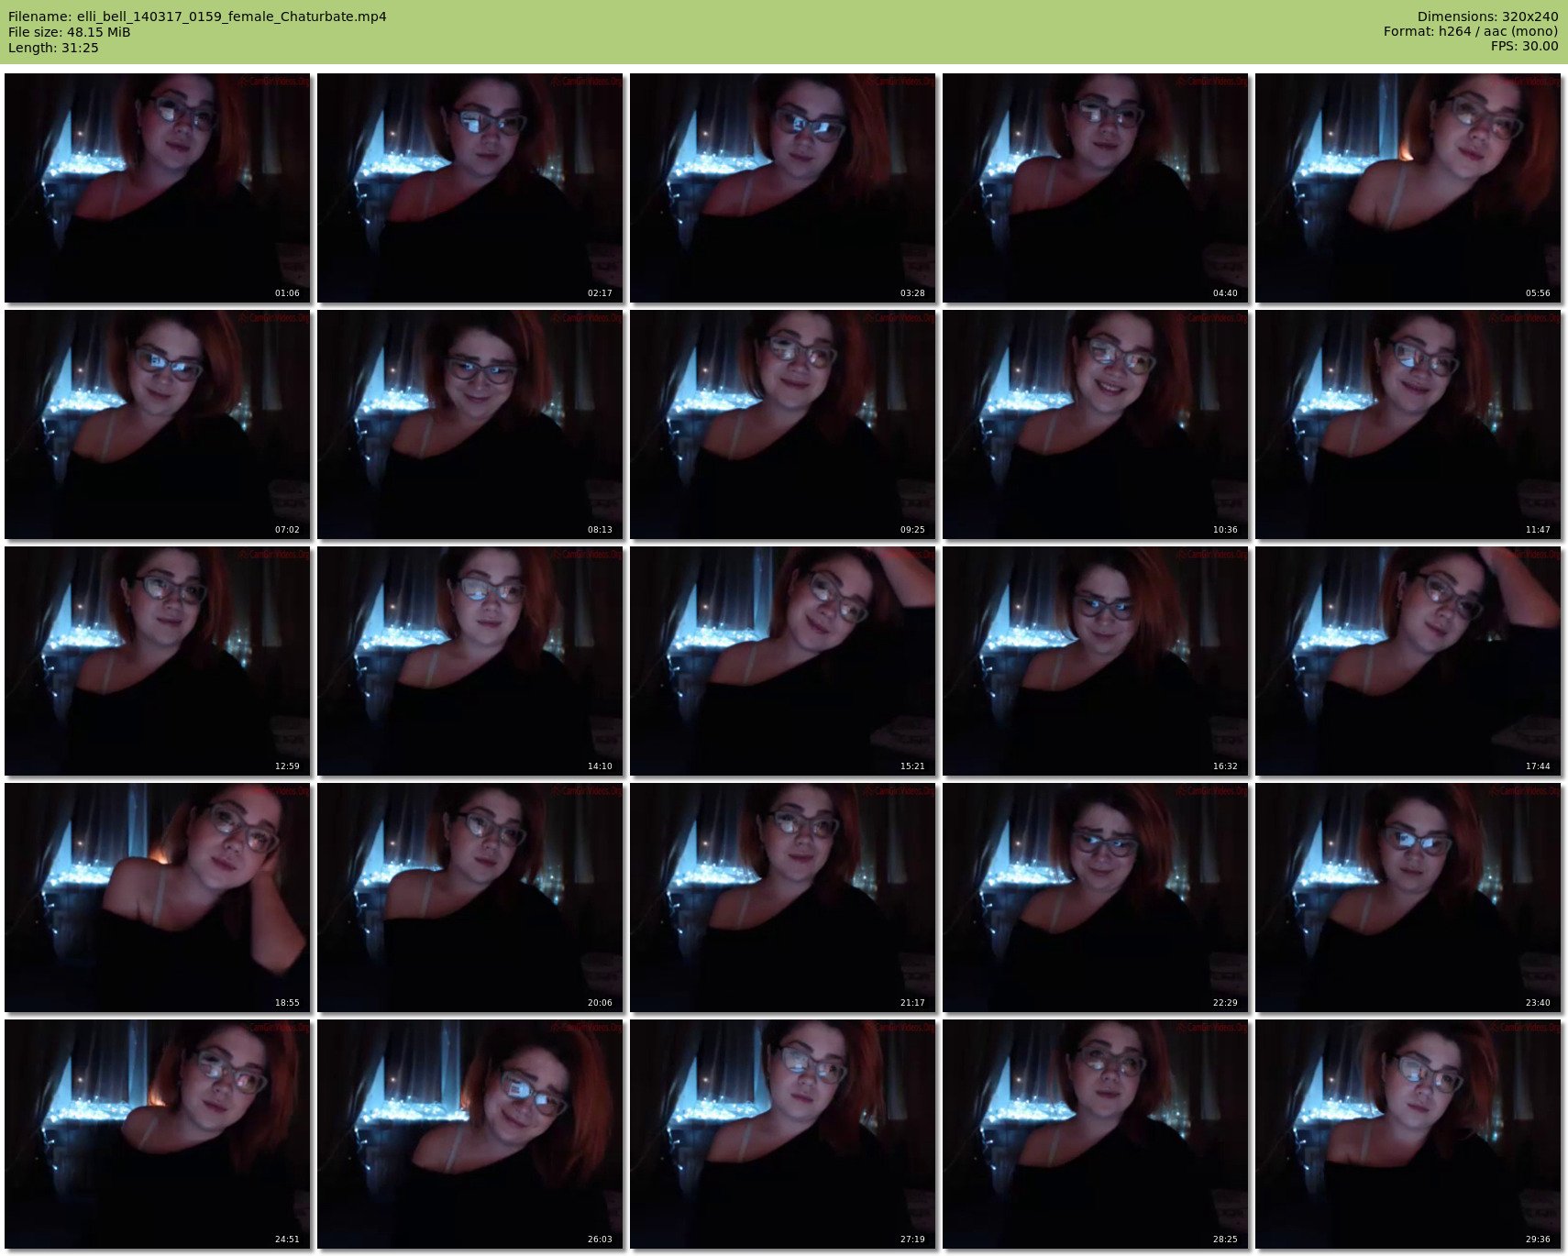Click the frame labeled 27:19
1568x1256 pixels.
coord(783,1134)
